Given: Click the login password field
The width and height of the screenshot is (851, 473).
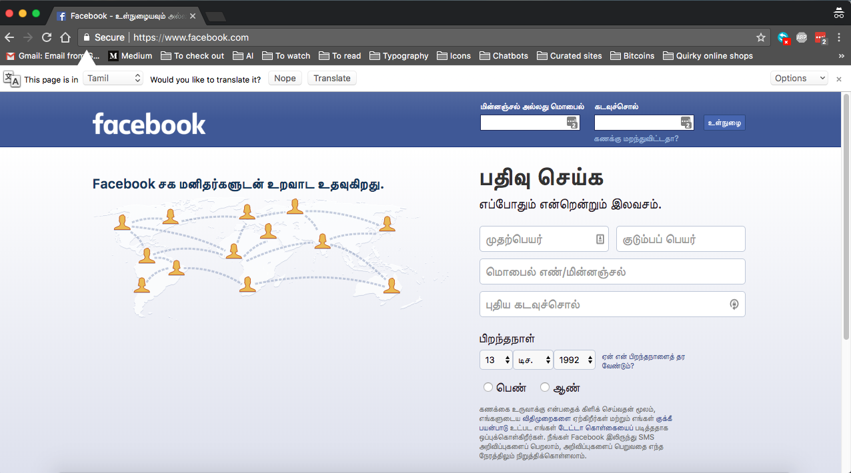Looking at the screenshot, I should coord(644,123).
